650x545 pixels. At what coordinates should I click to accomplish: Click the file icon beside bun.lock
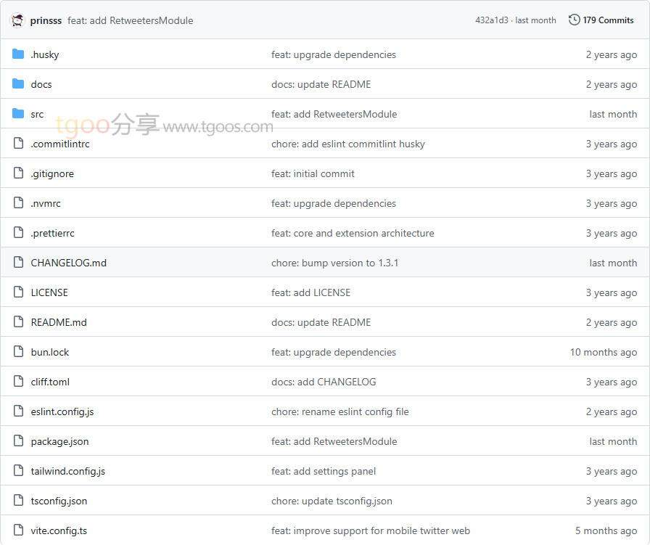pyautogui.click(x=18, y=352)
